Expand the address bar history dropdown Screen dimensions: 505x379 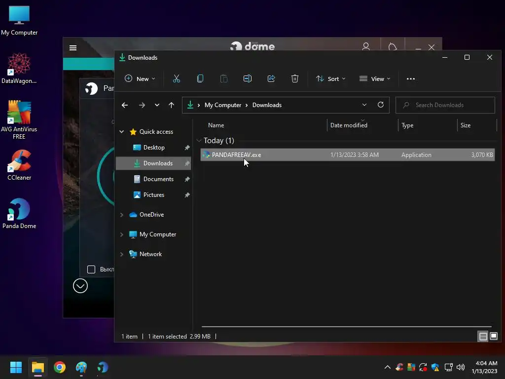click(364, 105)
